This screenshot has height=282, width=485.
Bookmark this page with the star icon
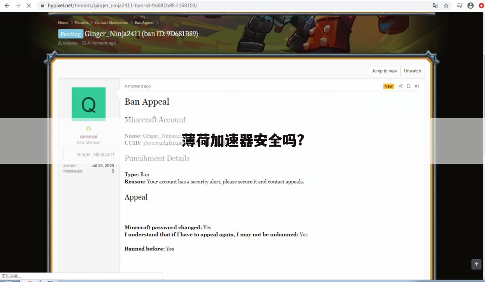446,5
